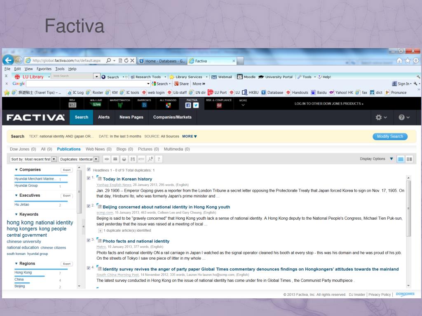Viewport: 422px width, 316px height.
Task: Click the left filter panel scrollbar thumb
Action: pyautogui.click(x=80, y=192)
